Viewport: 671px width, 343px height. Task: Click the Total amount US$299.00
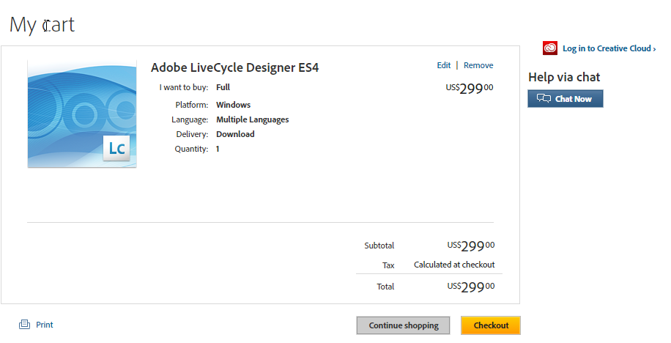pos(471,287)
